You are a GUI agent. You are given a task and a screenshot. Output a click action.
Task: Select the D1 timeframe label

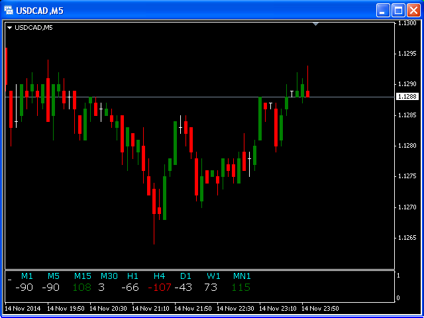[185, 276]
